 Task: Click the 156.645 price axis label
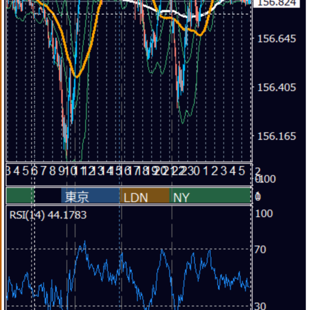click(277, 39)
